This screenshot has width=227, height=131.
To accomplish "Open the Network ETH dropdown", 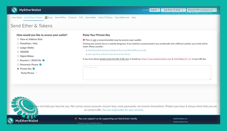I will click(202, 10).
